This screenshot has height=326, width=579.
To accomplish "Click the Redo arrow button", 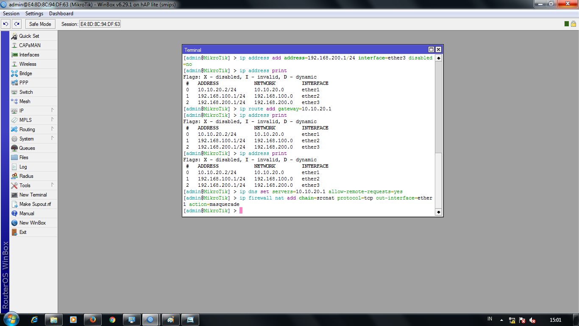I will point(17,24).
